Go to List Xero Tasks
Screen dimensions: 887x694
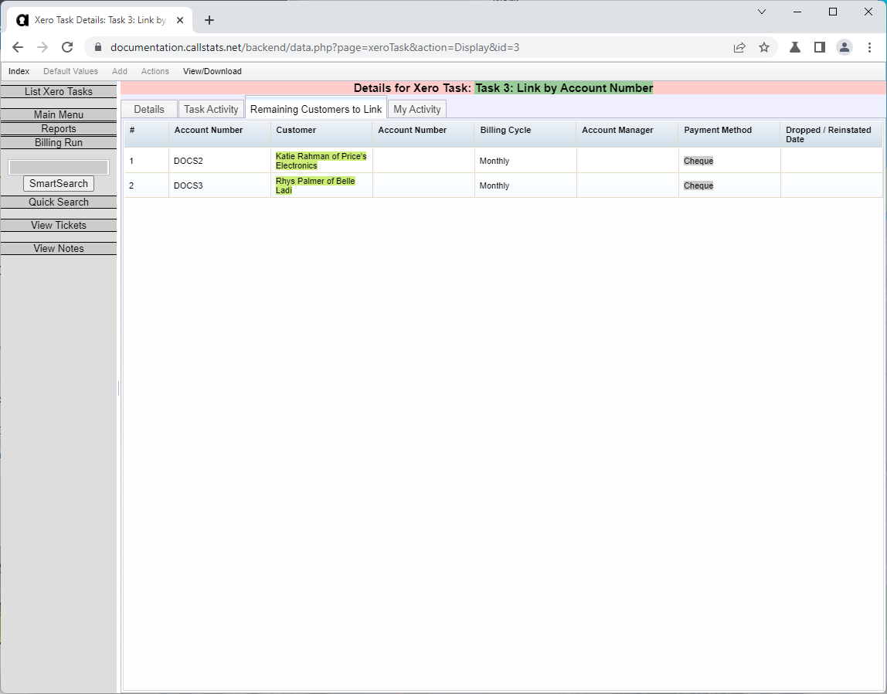pyautogui.click(x=59, y=91)
